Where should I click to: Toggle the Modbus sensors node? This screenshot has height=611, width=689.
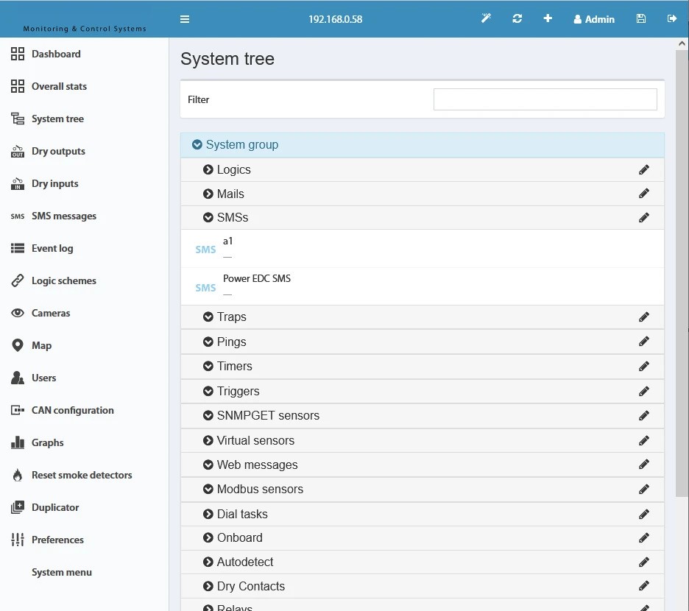208,490
